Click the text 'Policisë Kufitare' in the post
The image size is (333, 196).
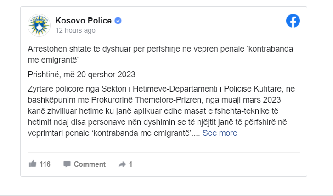pos(253,89)
